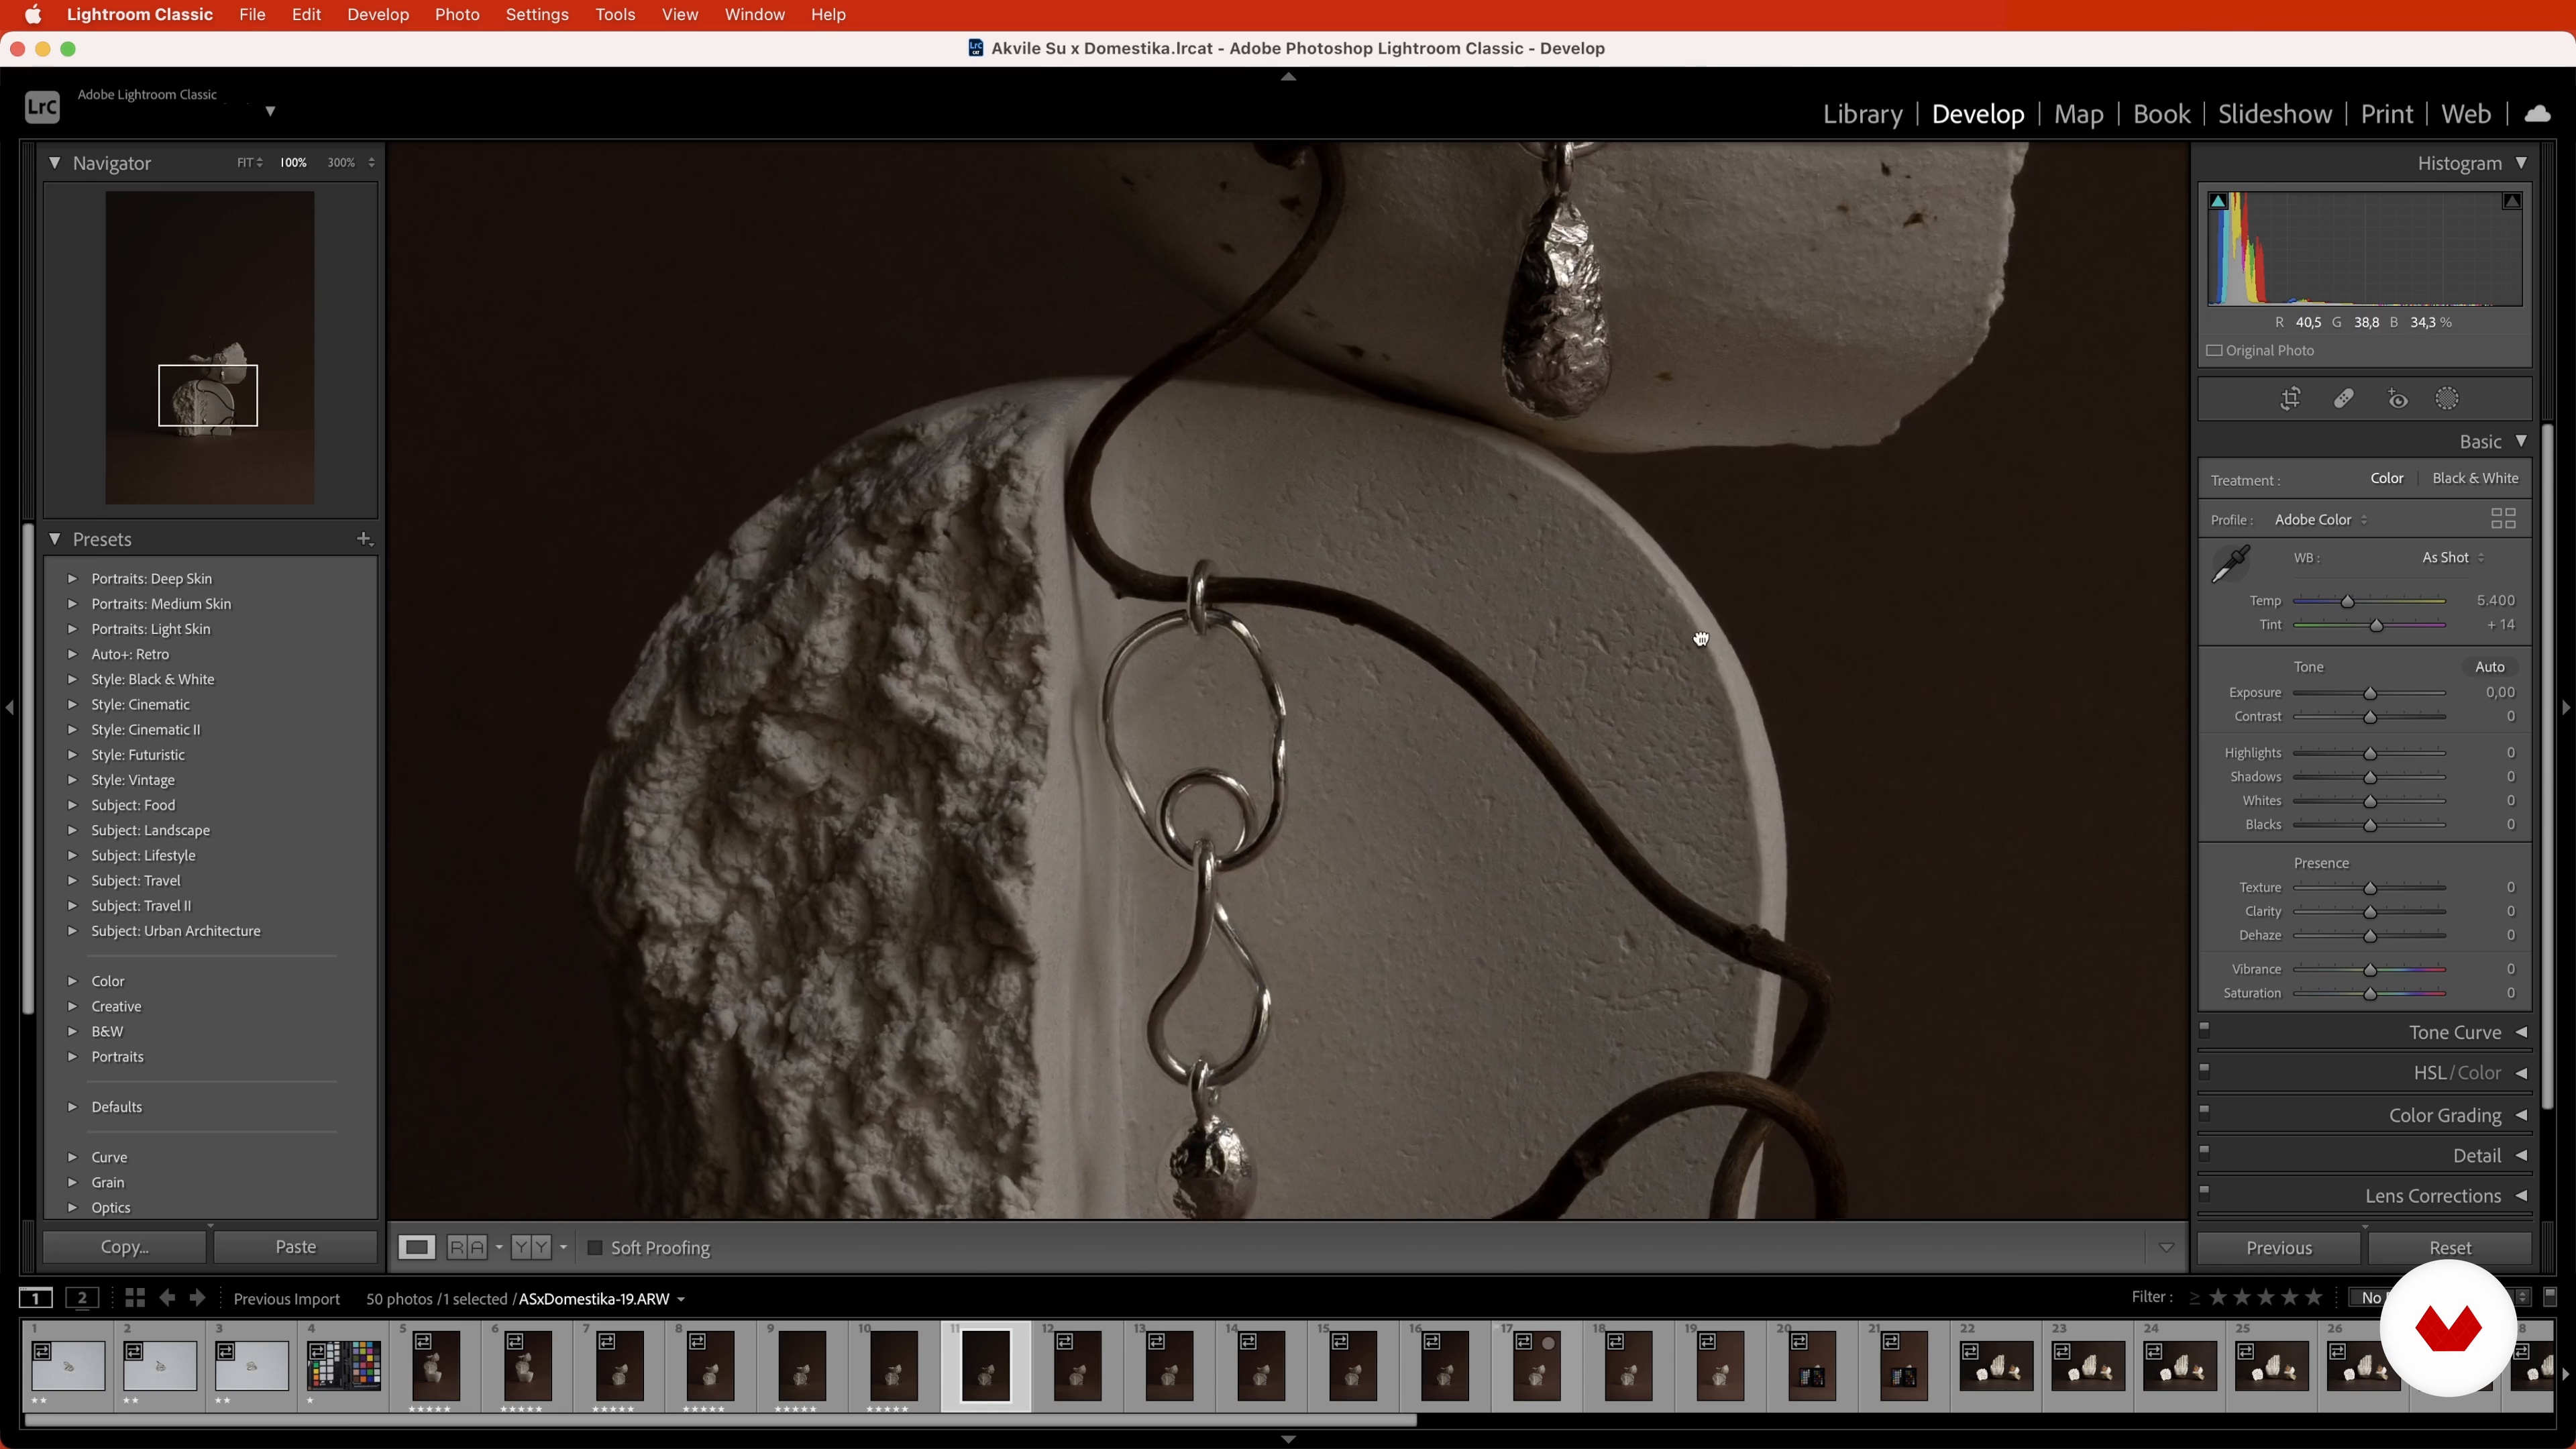
Task: Check the Original Photo box
Action: pyautogui.click(x=2215, y=351)
